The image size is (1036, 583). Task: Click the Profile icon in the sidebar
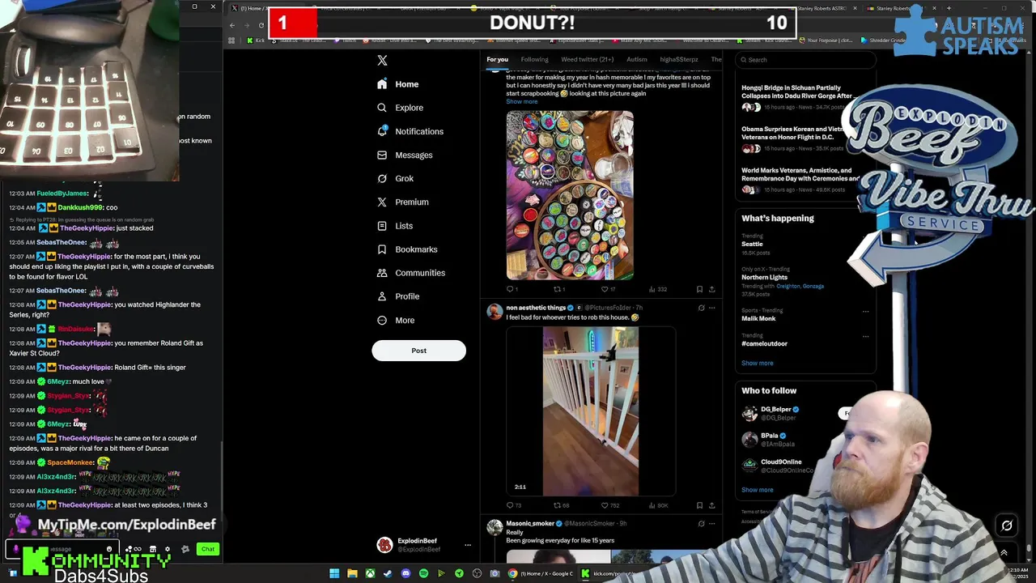click(x=382, y=296)
